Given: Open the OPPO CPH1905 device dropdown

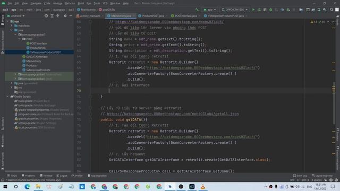Looking at the screenshot, I should coord(234,10).
